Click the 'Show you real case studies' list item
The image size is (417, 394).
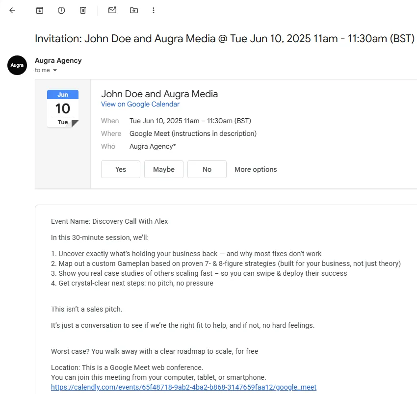point(199,273)
